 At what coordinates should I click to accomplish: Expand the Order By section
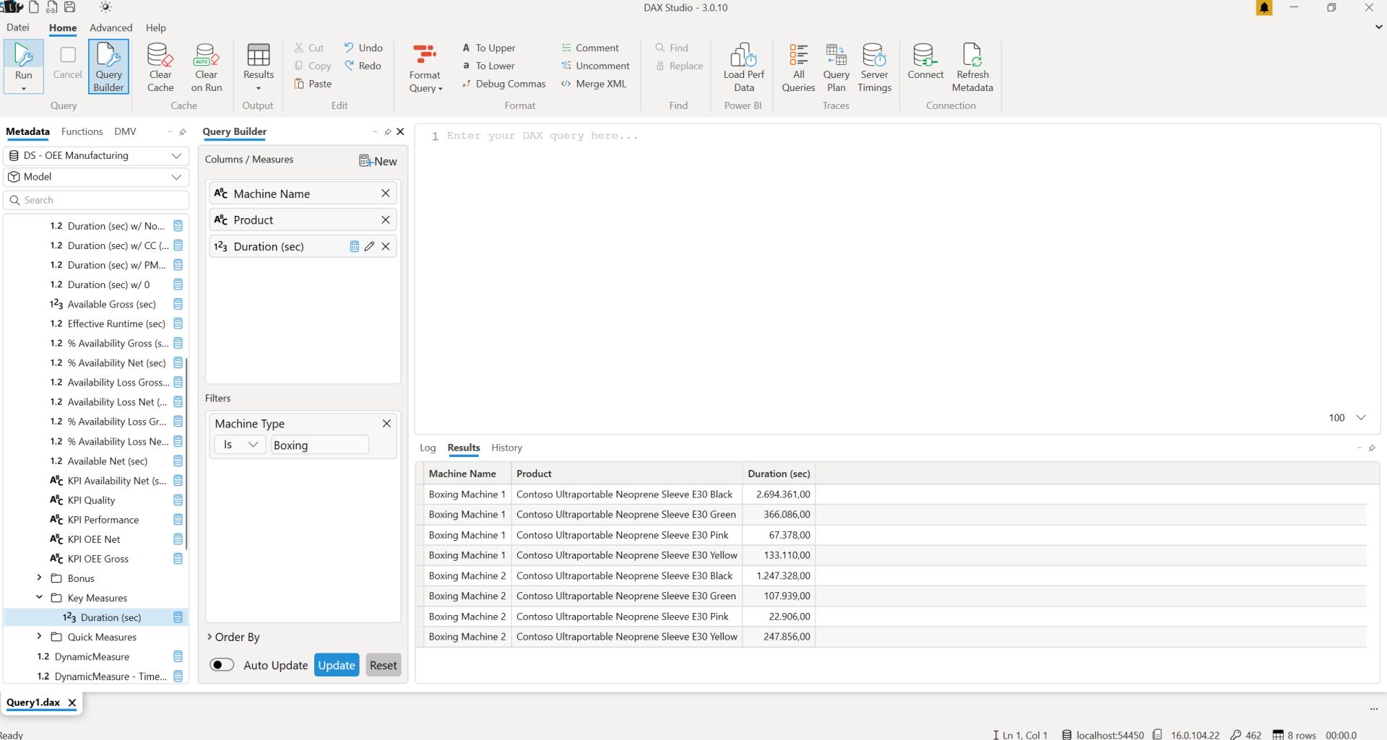[233, 637]
